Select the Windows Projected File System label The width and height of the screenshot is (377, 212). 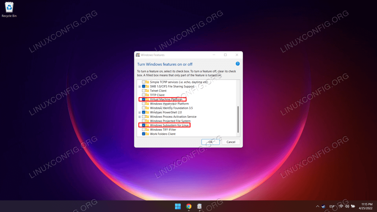pyautogui.click(x=170, y=121)
